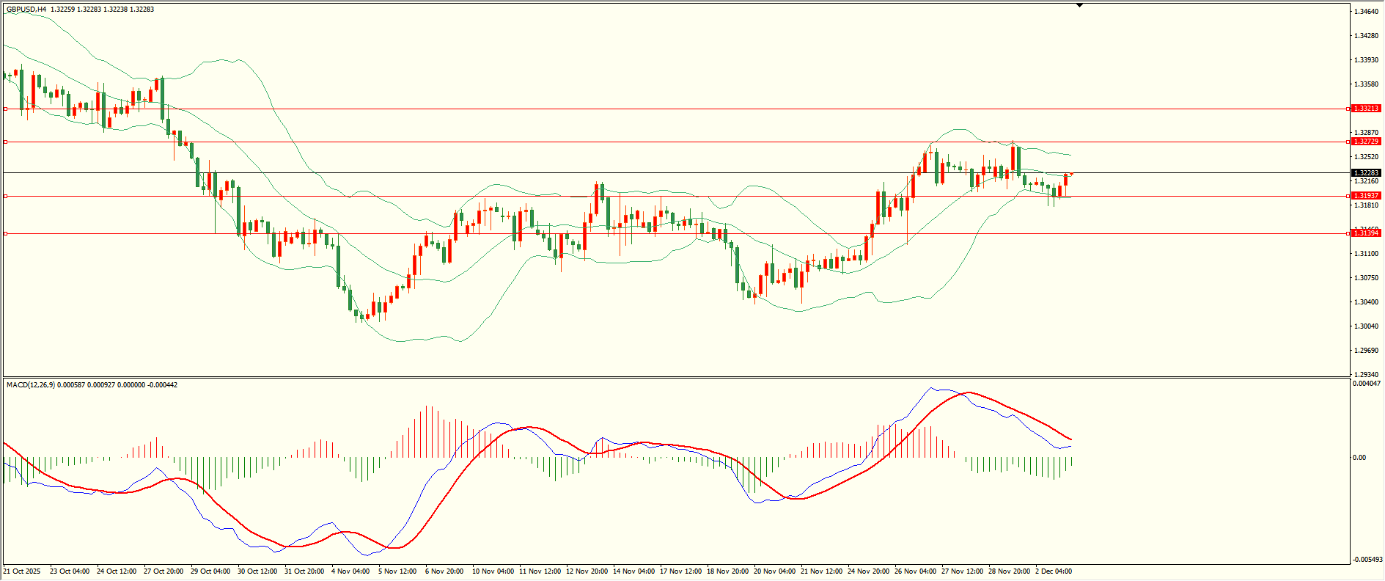This screenshot has width=1385, height=581.
Task: Click the GBPUSD,H4 chart title text
Action: point(26,10)
